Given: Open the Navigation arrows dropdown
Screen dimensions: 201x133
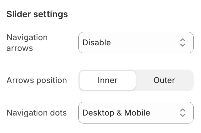Looking at the screenshot, I should click(x=136, y=43).
